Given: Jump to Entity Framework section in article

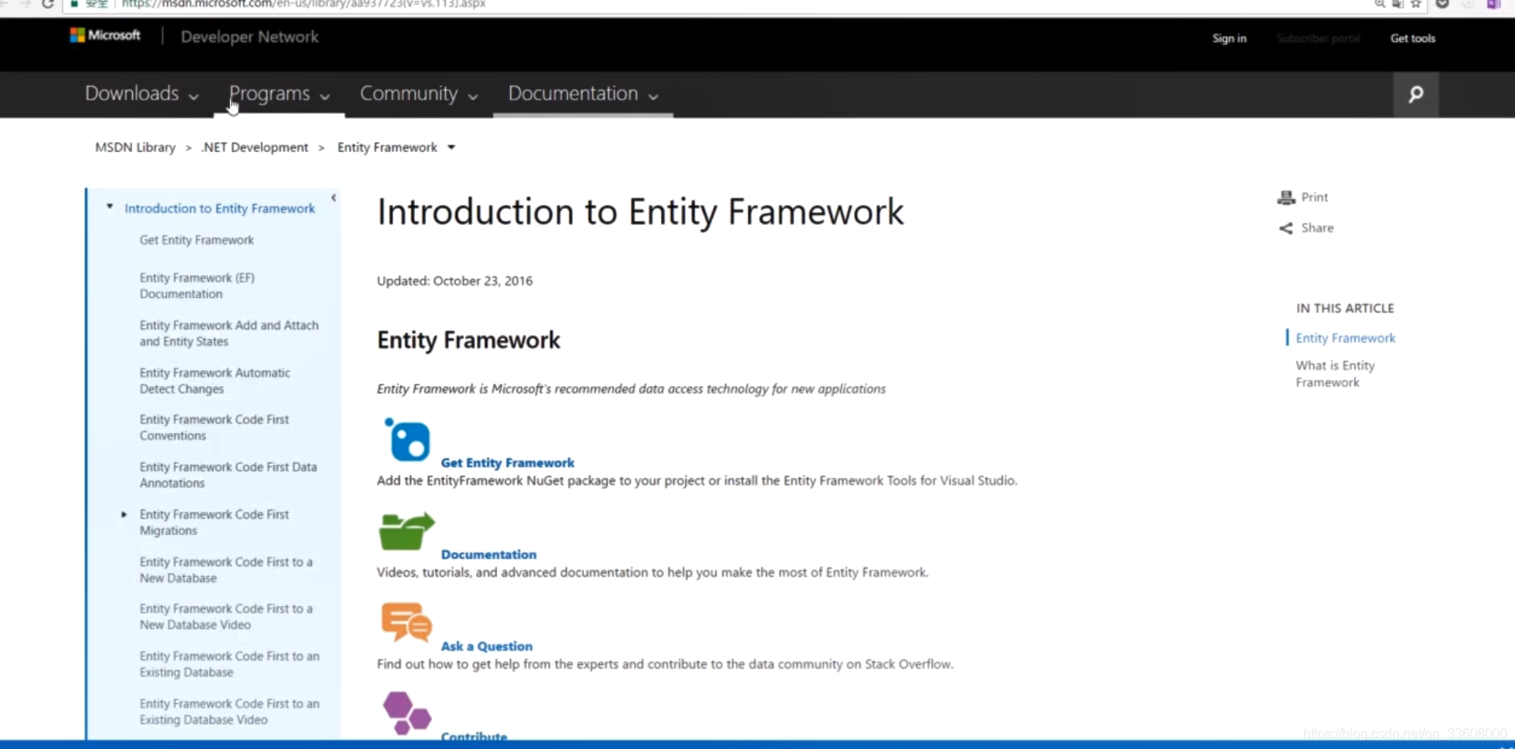Looking at the screenshot, I should pos(1345,338).
